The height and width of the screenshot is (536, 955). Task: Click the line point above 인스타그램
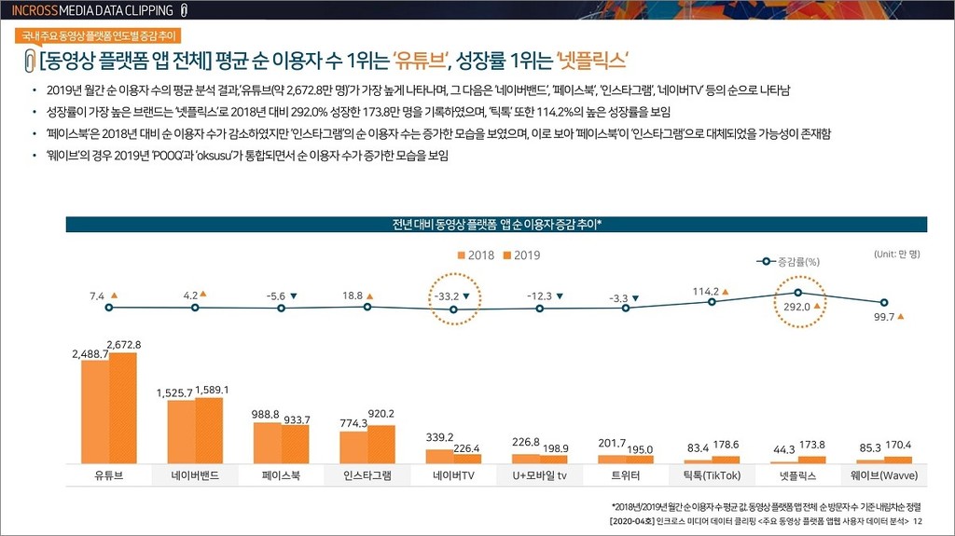[x=367, y=307]
